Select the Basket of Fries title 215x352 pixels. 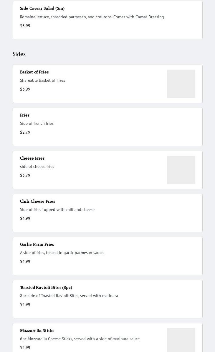click(34, 72)
